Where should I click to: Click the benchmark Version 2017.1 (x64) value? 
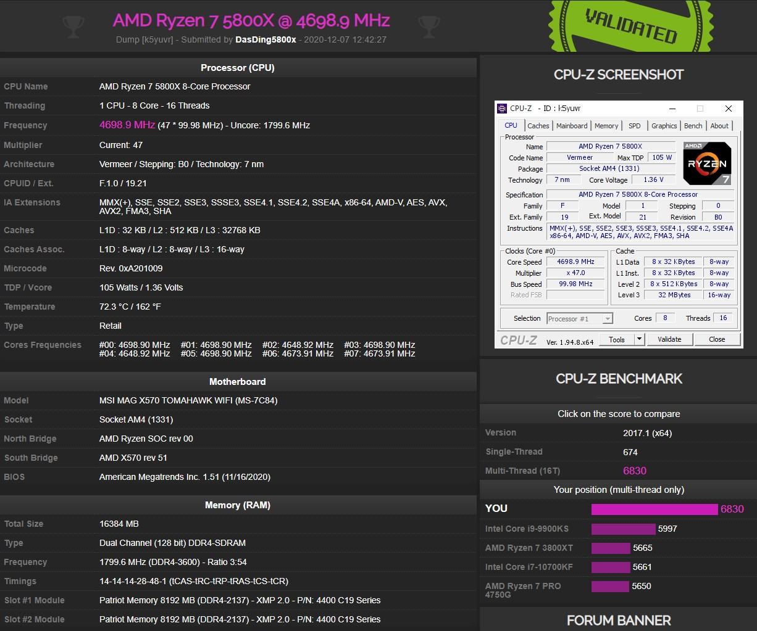(x=647, y=433)
